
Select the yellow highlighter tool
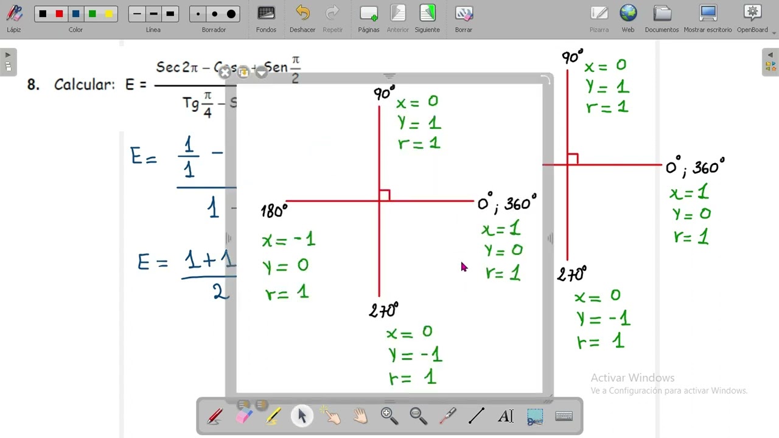(x=273, y=416)
